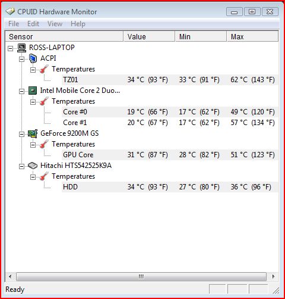The image size is (285, 299).
Task: Click GPU Core min value 28 °C (82 °F)
Action: click(x=199, y=155)
